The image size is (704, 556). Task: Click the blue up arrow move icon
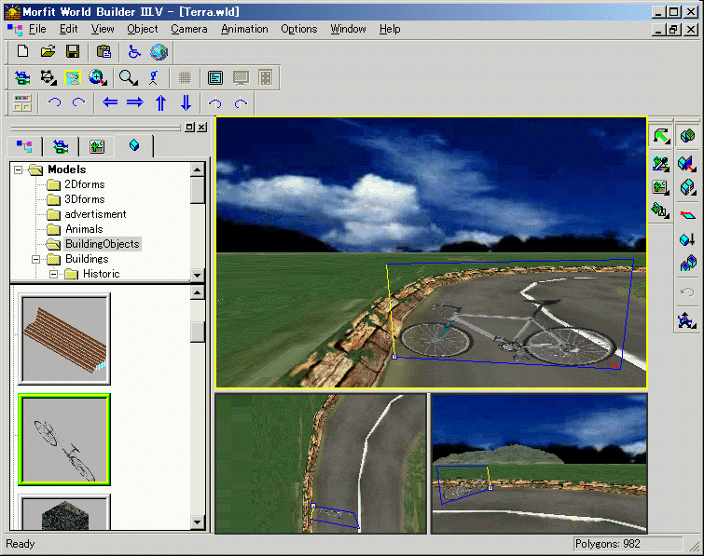tap(160, 102)
